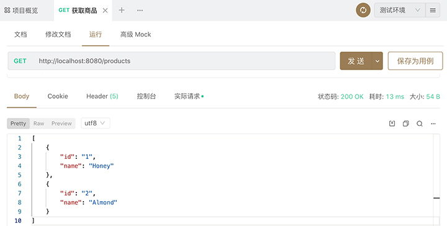
Task: Switch to the 修改文档 tab
Action: (58, 35)
